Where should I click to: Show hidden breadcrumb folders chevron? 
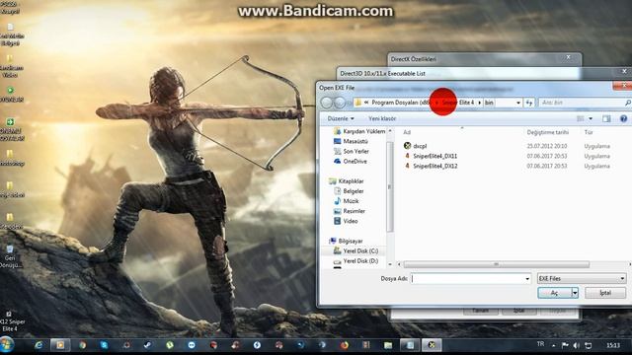(x=366, y=103)
